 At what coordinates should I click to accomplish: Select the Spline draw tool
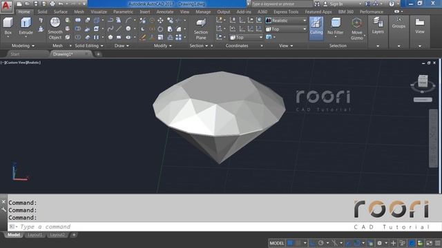click(x=110, y=29)
